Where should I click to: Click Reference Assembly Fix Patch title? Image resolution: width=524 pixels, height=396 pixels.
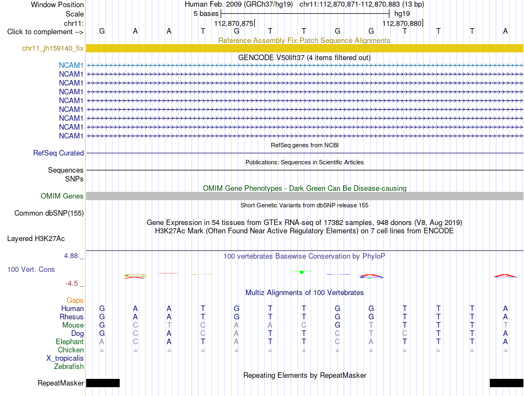click(304, 40)
